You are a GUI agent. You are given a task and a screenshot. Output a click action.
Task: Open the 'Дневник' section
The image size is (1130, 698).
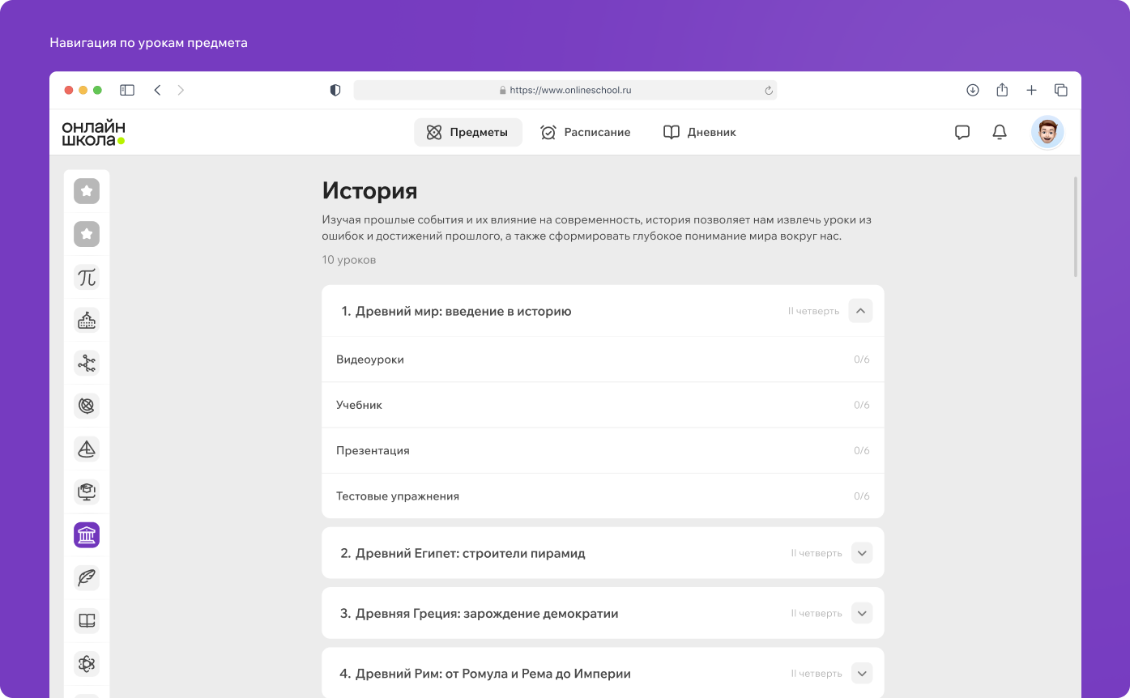pos(698,132)
